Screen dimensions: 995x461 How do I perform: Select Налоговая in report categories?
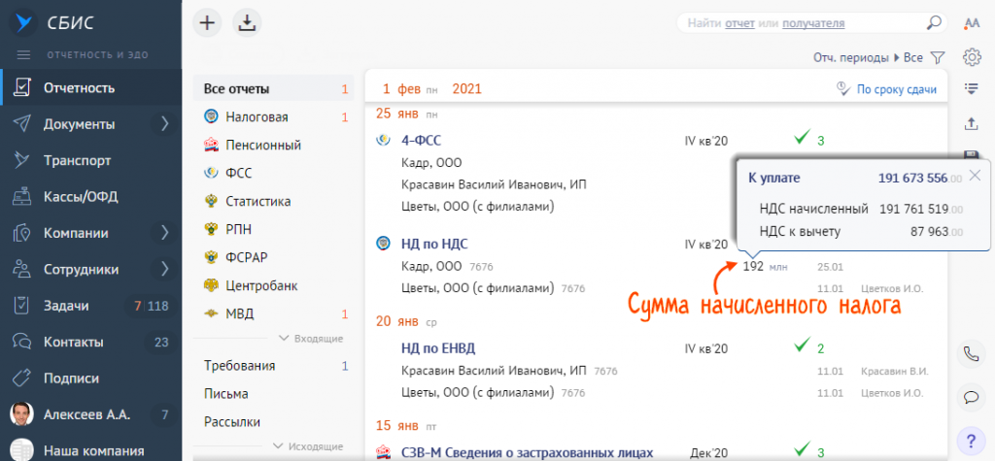click(x=257, y=117)
